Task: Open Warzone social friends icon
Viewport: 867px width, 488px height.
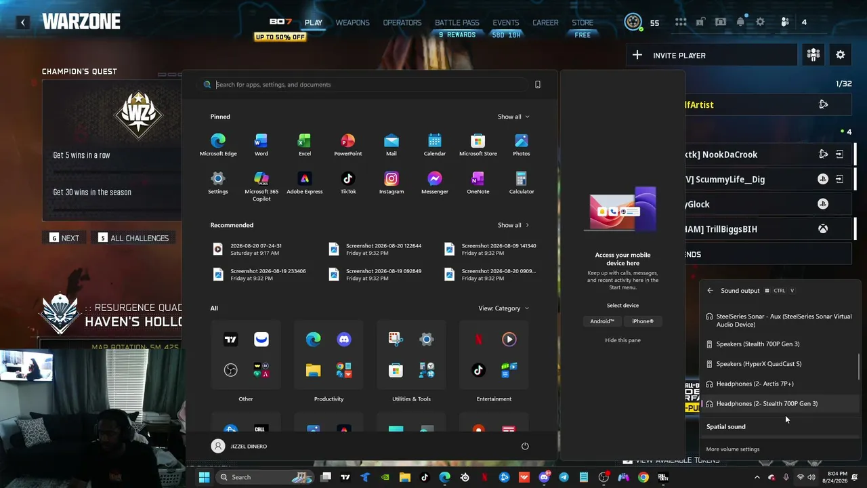Action: click(x=785, y=22)
